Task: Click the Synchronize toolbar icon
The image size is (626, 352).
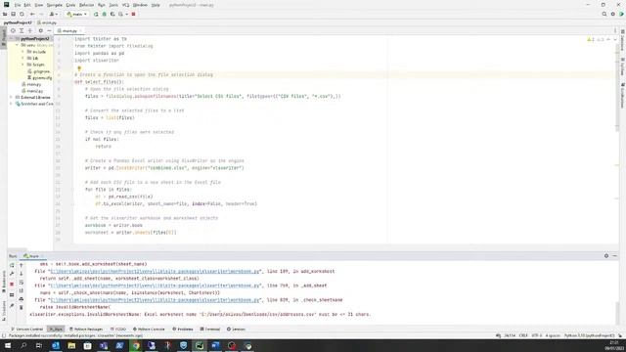Action: pos(22,14)
